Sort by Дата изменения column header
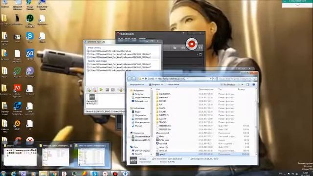Screen dimensions: 313x176 pyautogui.click(x=206, y=89)
